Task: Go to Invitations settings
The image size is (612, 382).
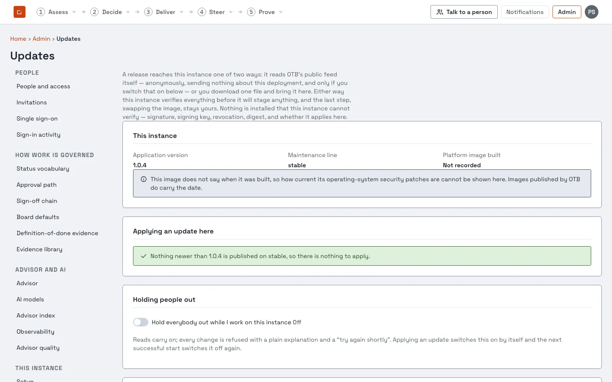Action: point(32,102)
